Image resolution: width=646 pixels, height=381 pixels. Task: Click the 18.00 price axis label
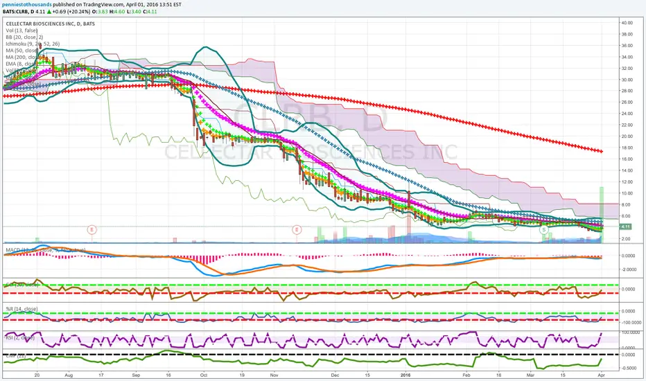(x=627, y=148)
